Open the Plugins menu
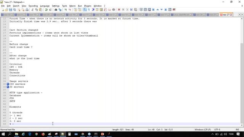 tap(88, 6)
